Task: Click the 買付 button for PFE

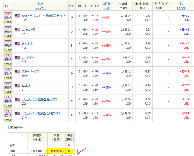Action: pyautogui.click(x=8, y=55)
